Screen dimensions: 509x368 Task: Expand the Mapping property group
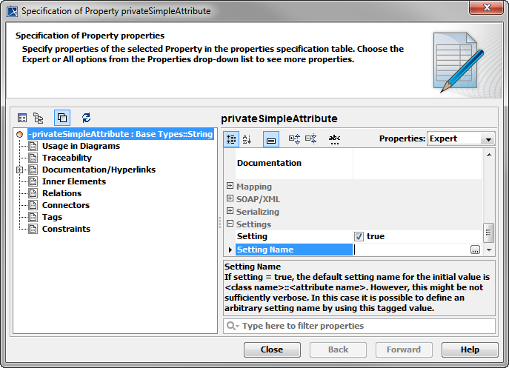(x=230, y=187)
